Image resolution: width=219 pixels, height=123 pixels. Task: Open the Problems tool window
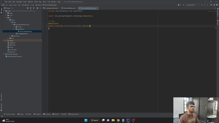point(37,114)
